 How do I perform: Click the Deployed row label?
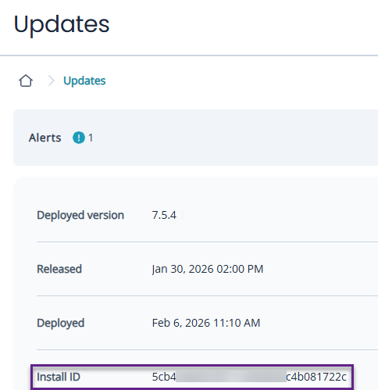pos(61,323)
